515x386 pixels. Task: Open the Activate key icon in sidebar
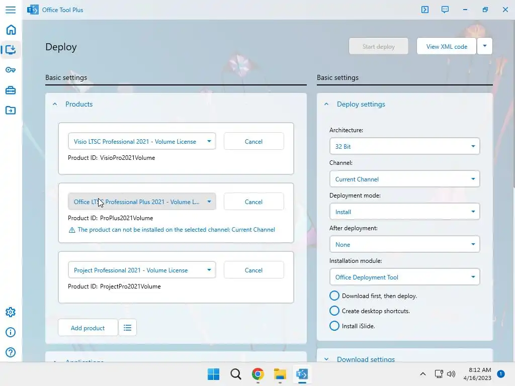pyautogui.click(x=11, y=70)
